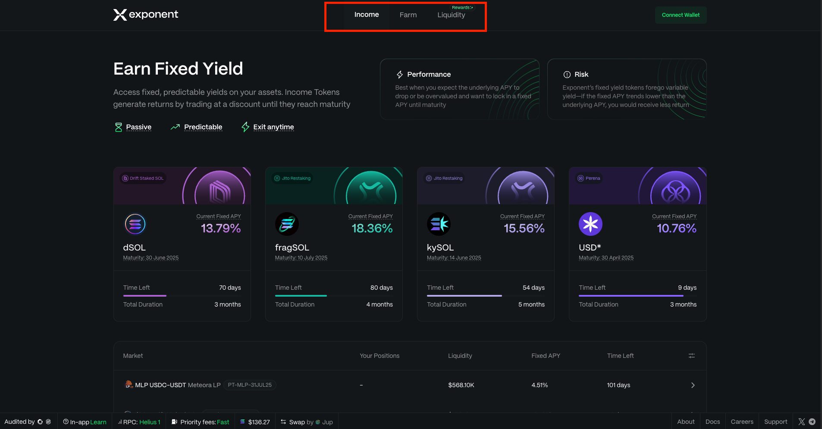Click the kySOL card's Jito Restaking badge

444,178
